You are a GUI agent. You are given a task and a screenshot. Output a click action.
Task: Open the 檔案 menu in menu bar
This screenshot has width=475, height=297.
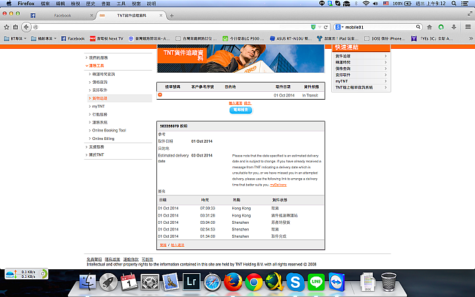[45, 3]
